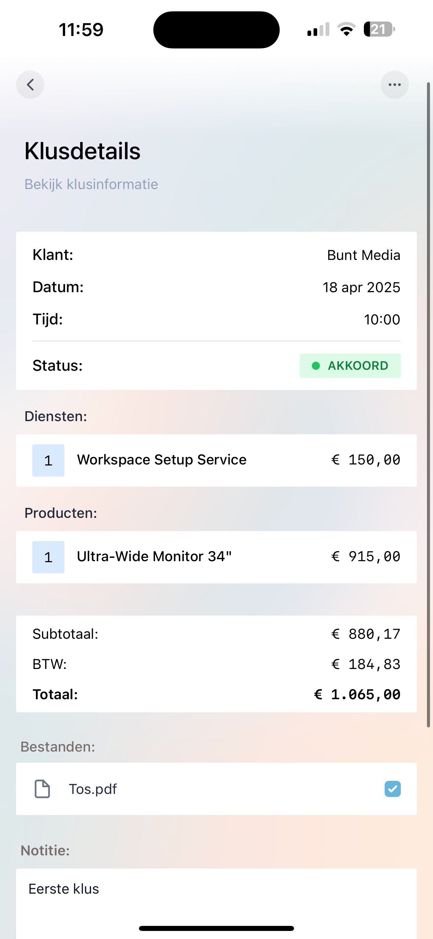Tap the AKKOORD status badge

[x=350, y=366]
